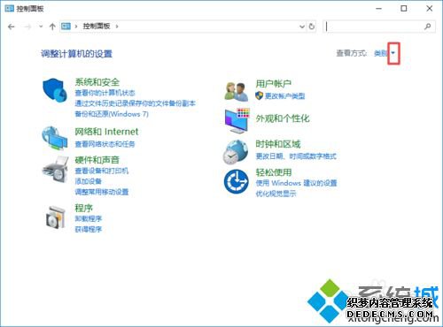
Task: Click the 添加设备 link
Action: (88, 181)
